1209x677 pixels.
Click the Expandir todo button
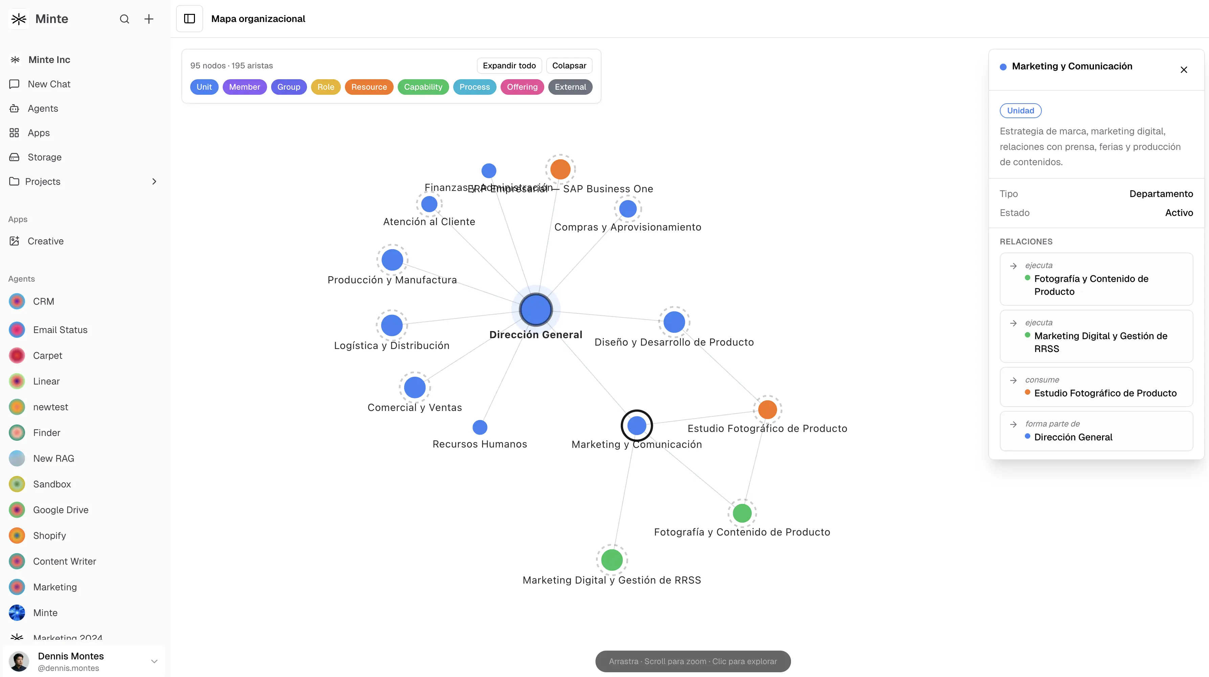[509, 66]
